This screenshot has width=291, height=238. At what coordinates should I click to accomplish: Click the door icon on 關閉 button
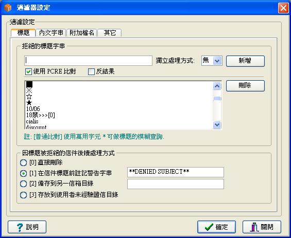(x=254, y=227)
